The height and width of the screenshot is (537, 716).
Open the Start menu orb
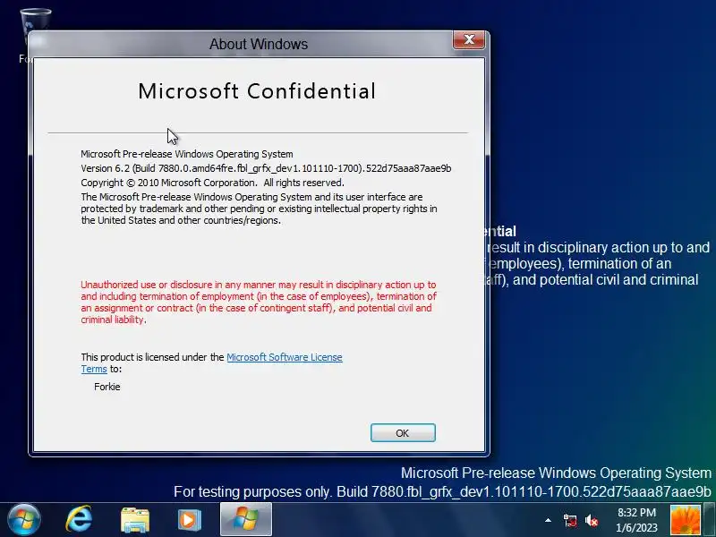tap(24, 519)
